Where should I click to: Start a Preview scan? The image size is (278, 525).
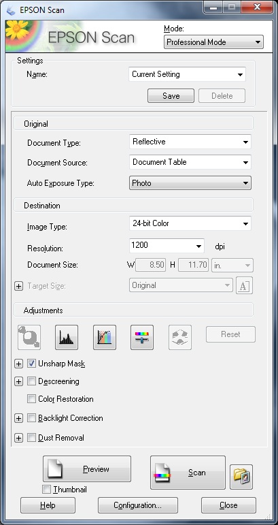pos(87,468)
